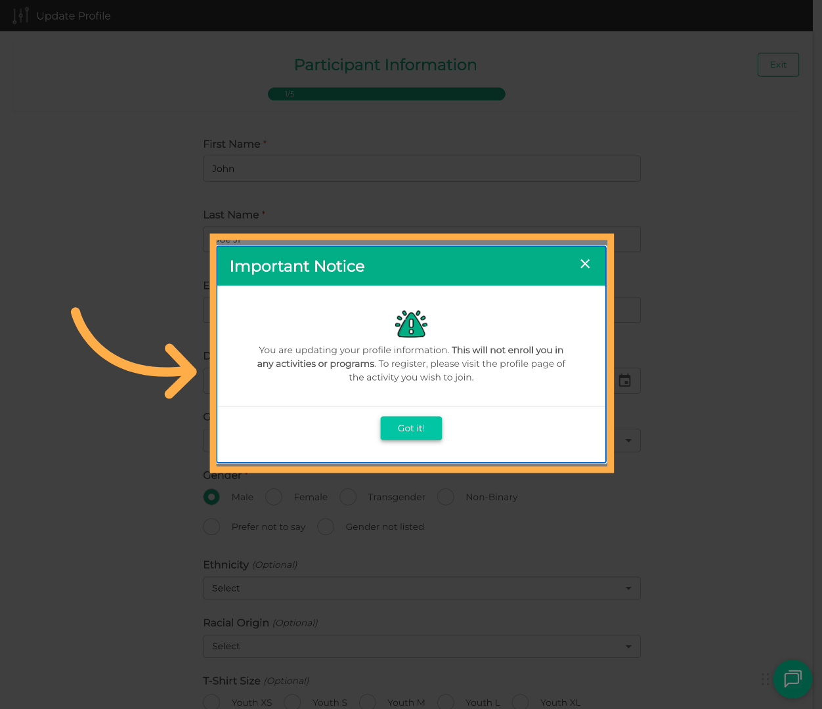Click the Update Profile sliders icon
The image size is (822, 709).
21,16
